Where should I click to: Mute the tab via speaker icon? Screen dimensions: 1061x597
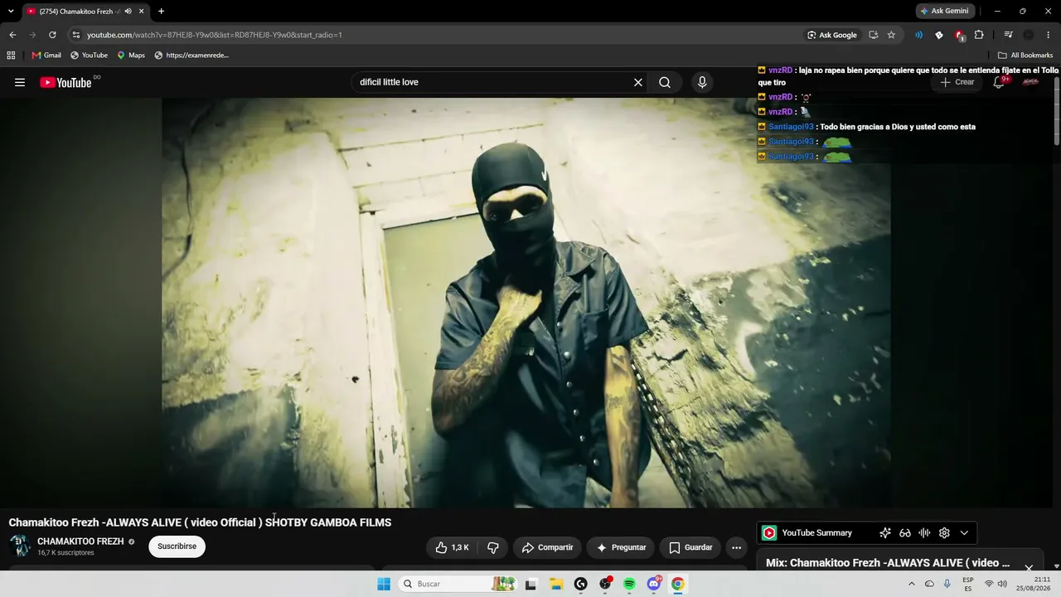[128, 12]
